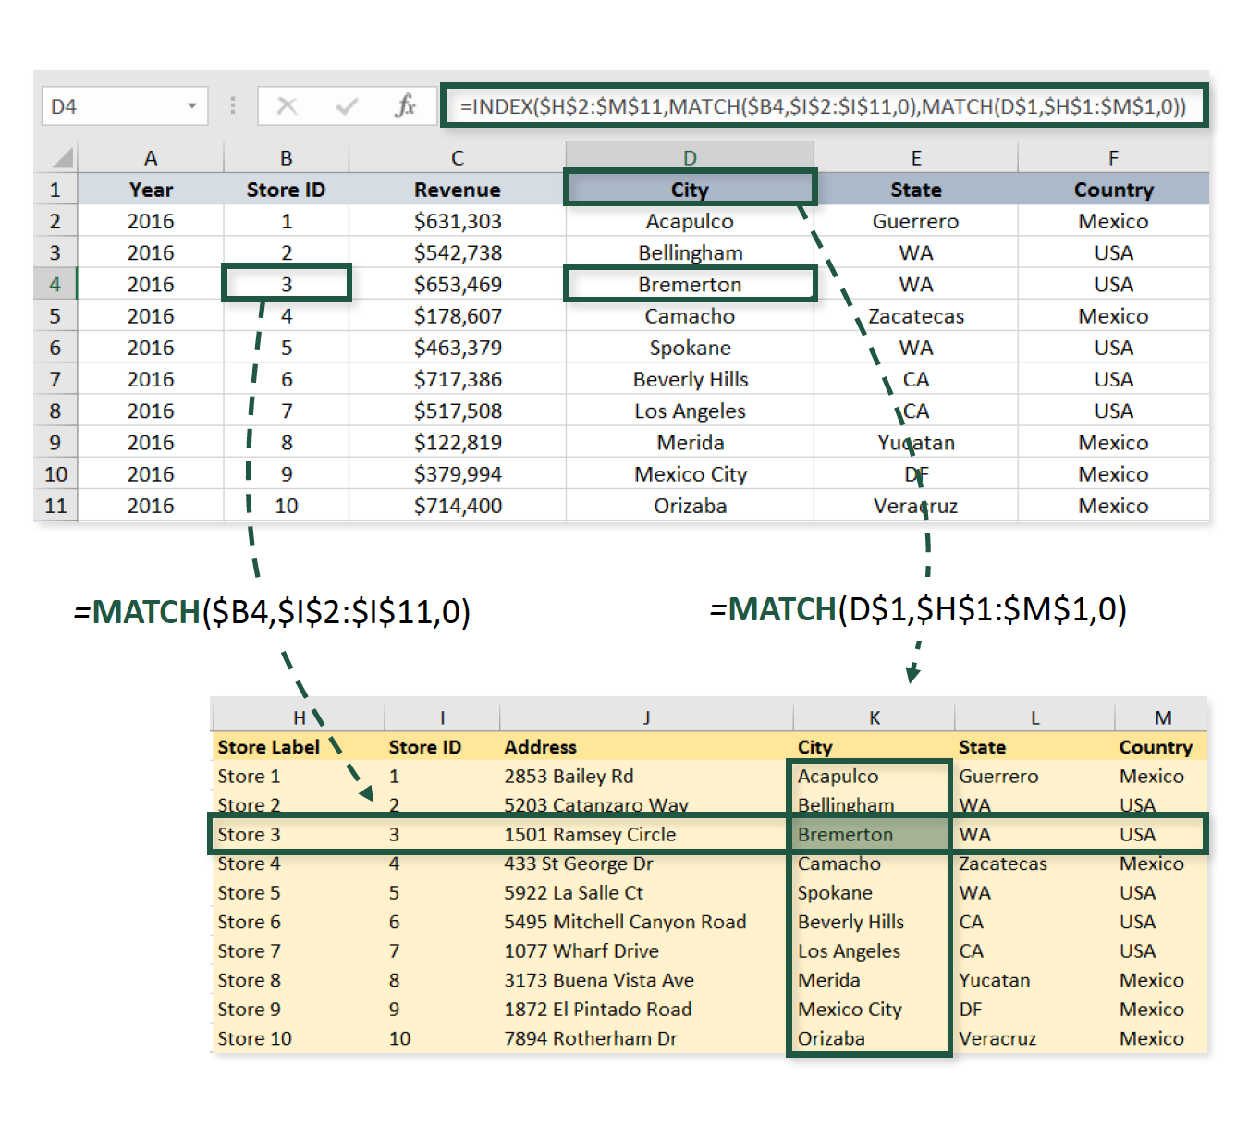Select column D by clicking its header
This screenshot has width=1248, height=1128.
point(690,156)
